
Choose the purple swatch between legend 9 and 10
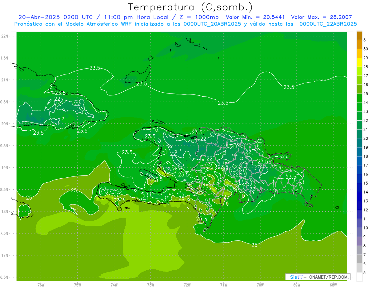click(x=359, y=232)
